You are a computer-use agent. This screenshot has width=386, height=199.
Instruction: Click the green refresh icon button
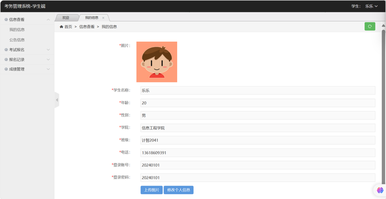(x=370, y=26)
